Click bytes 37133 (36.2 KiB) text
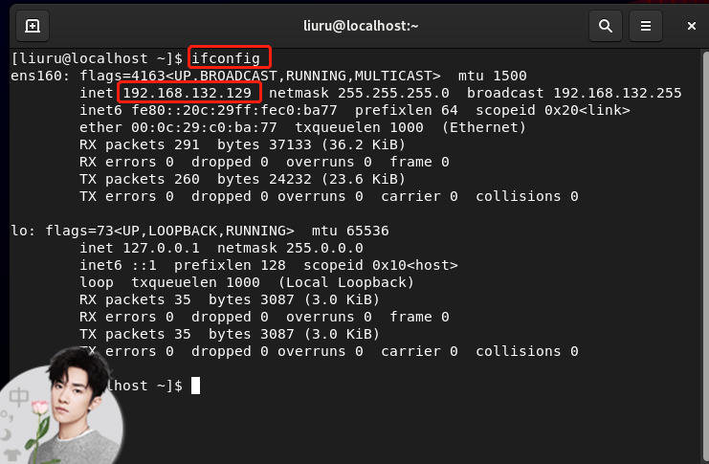 click(x=311, y=144)
